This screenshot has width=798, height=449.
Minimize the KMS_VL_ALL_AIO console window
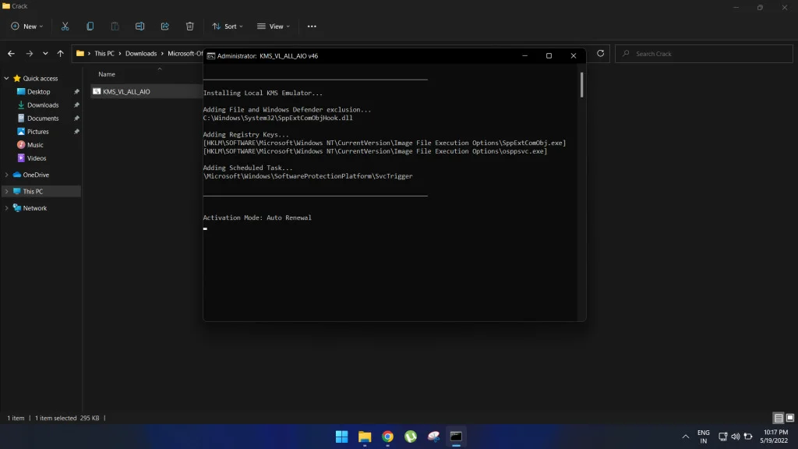tap(524, 56)
